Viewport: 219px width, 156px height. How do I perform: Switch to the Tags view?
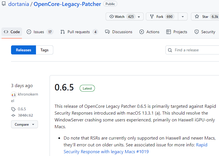point(44,50)
